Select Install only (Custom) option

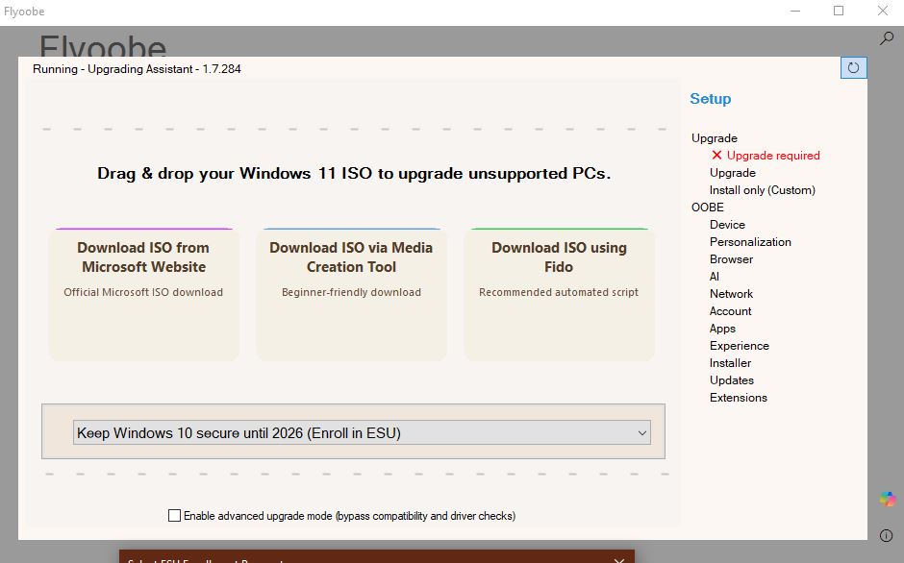point(763,190)
